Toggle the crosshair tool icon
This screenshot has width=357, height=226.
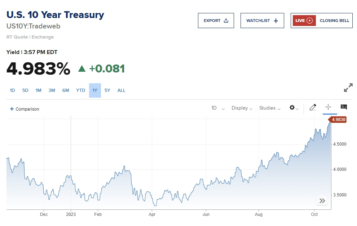pyautogui.click(x=328, y=107)
